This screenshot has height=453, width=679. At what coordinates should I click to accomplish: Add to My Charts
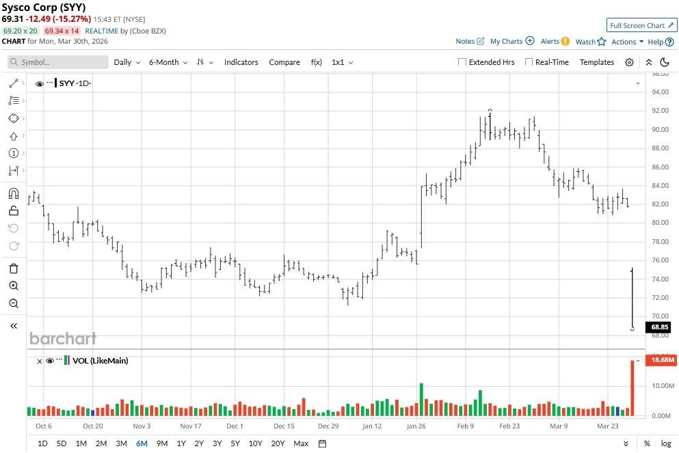click(512, 42)
